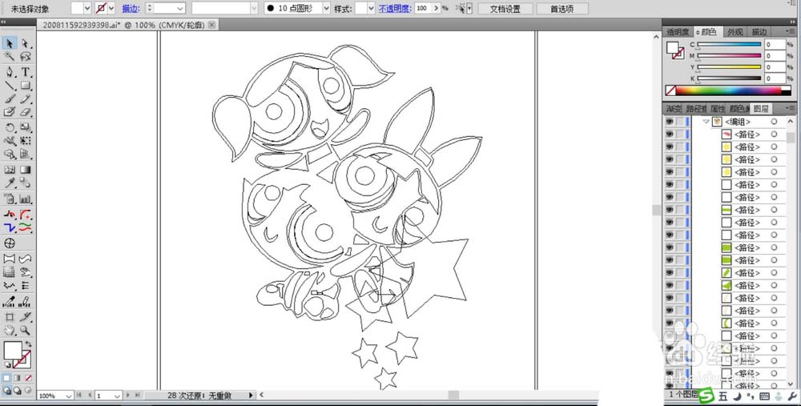Click the 描边 link in control bar

(x=131, y=8)
